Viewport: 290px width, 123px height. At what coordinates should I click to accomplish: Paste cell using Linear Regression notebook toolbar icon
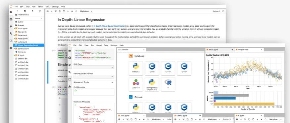click(64, 11)
